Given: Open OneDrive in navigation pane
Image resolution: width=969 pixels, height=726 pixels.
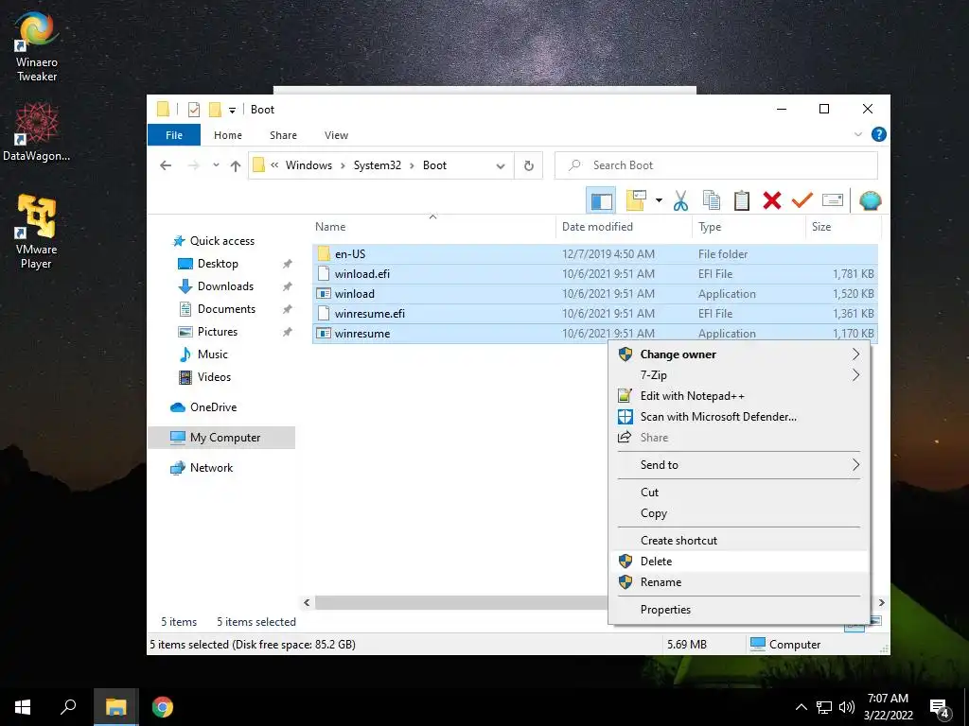Looking at the screenshot, I should tap(213, 407).
